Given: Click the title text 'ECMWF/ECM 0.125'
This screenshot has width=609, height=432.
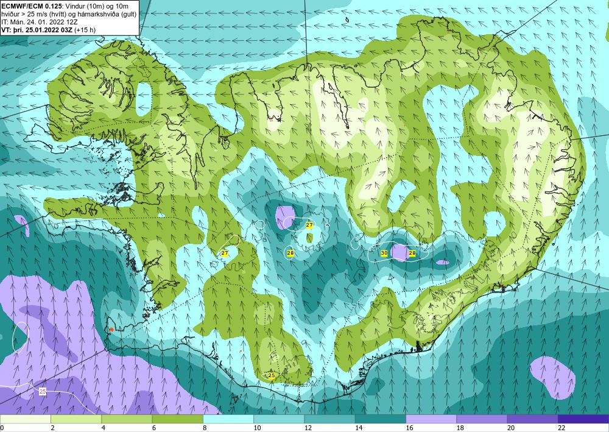Looking at the screenshot, I should [31, 6].
